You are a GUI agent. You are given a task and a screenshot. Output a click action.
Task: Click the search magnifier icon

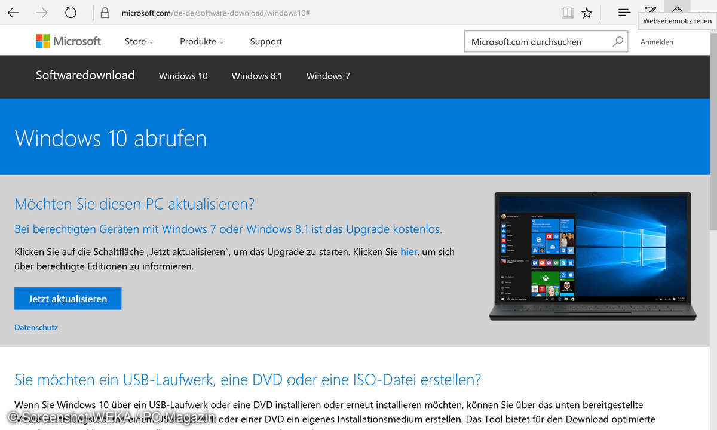point(617,41)
